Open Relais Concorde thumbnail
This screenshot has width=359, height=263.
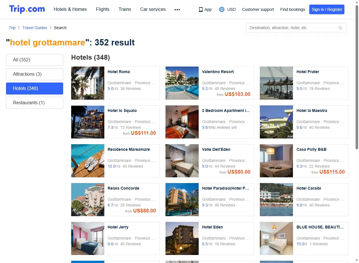coord(88,200)
